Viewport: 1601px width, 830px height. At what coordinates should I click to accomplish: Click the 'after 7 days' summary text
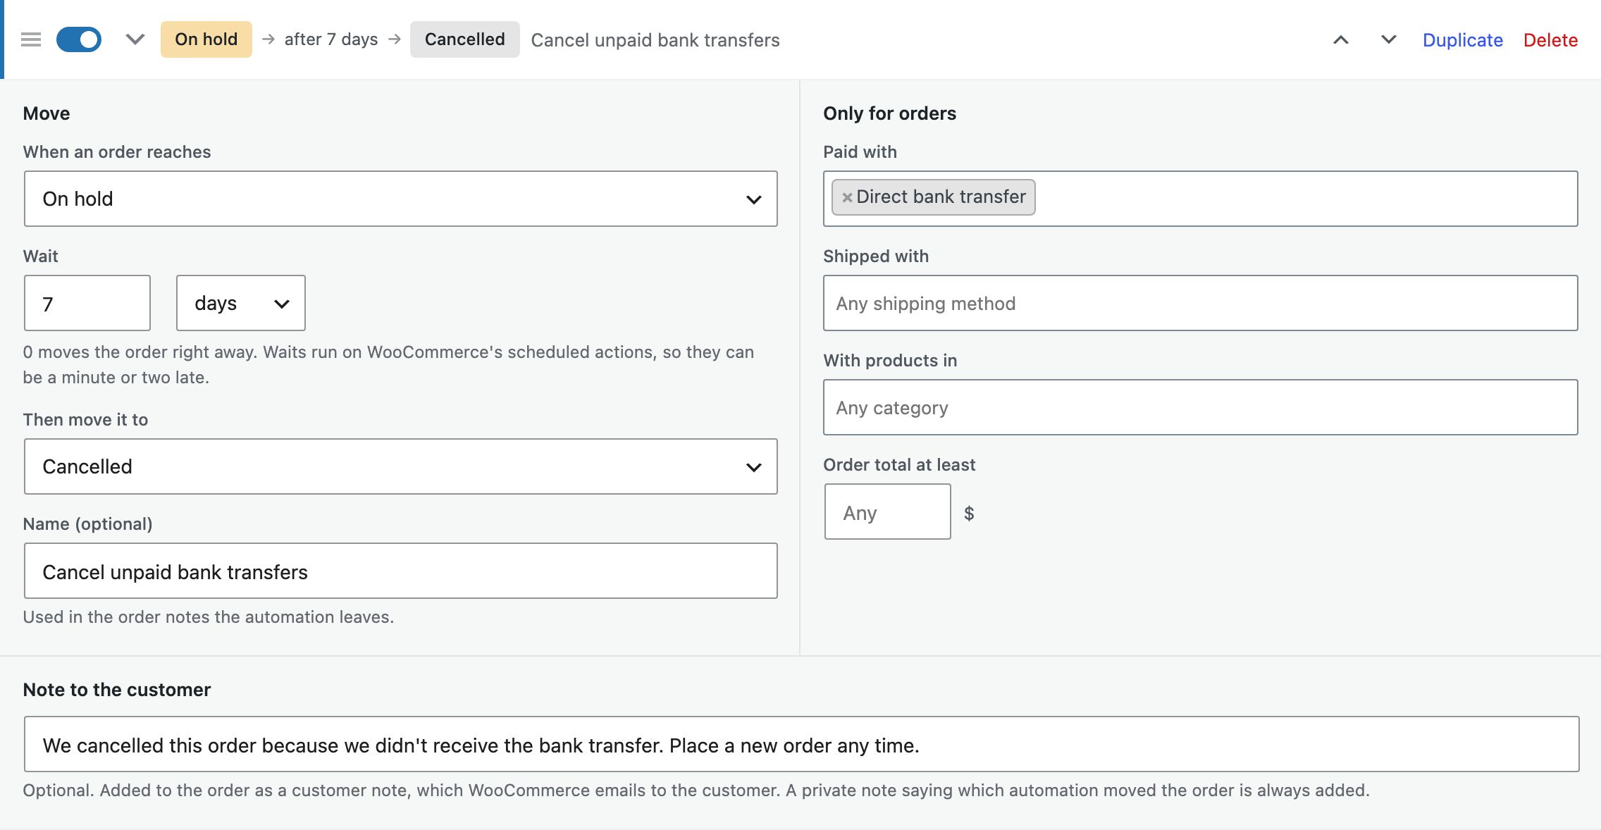[x=331, y=39]
